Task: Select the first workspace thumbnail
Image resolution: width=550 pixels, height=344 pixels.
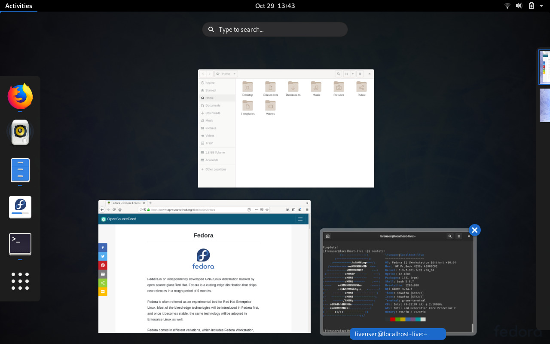Action: (x=544, y=67)
